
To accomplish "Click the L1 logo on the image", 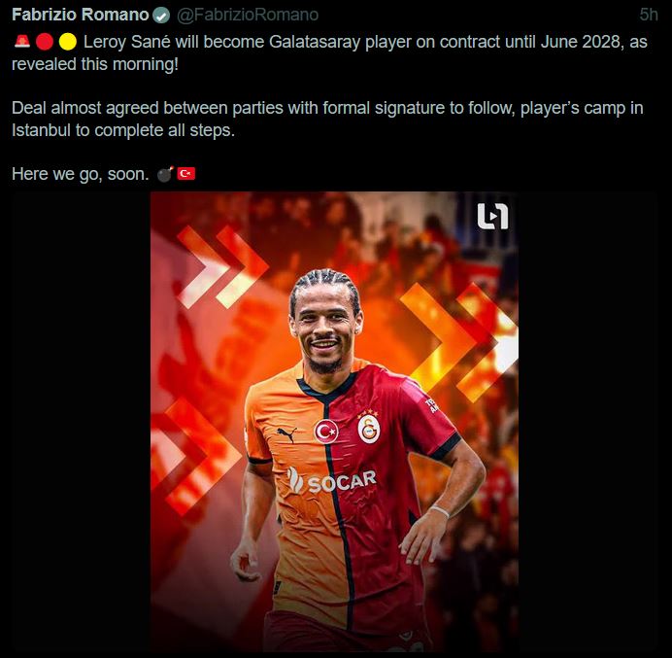I will pyautogui.click(x=493, y=216).
